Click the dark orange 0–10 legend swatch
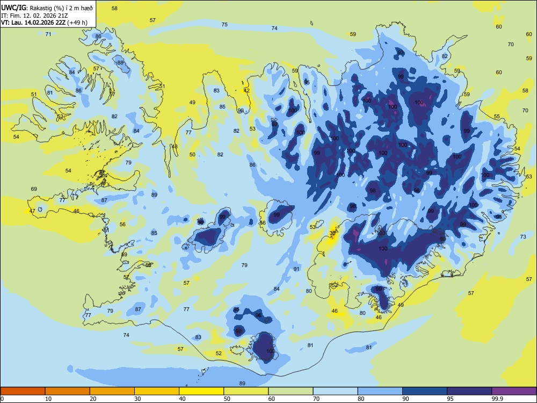This screenshot has height=403, width=537. pos(23,391)
